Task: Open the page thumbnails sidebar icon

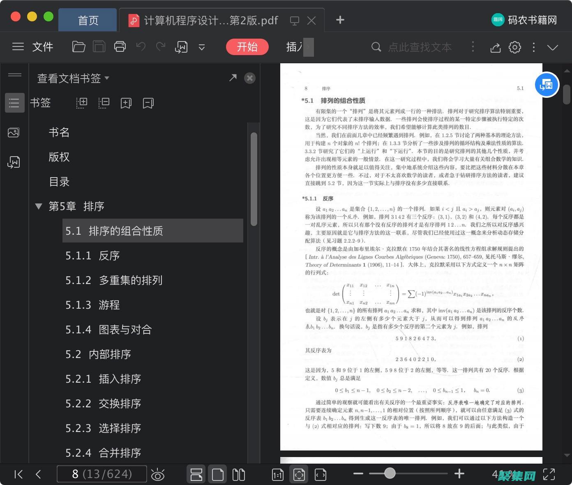Action: click(x=14, y=132)
